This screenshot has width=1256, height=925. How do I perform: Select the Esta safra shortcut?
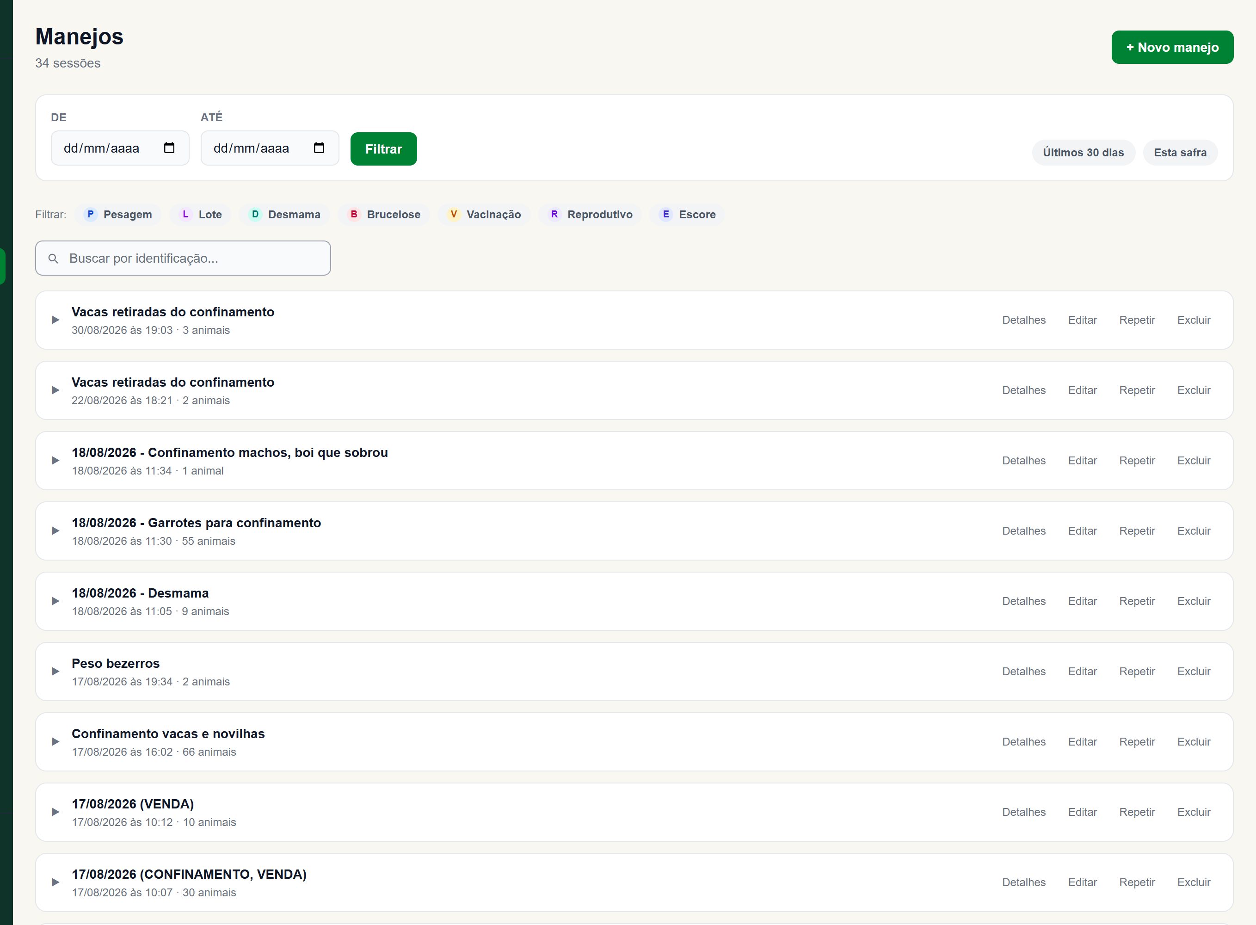pos(1180,152)
